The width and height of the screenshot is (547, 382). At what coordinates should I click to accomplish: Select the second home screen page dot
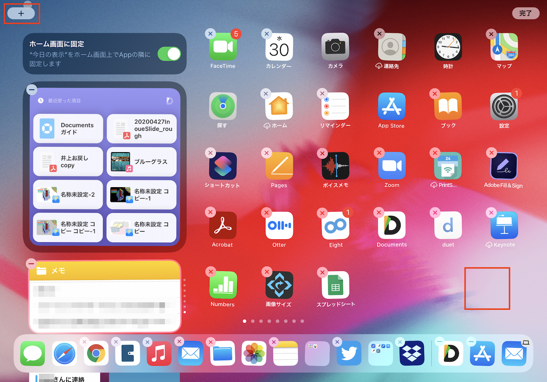pyautogui.click(x=253, y=321)
